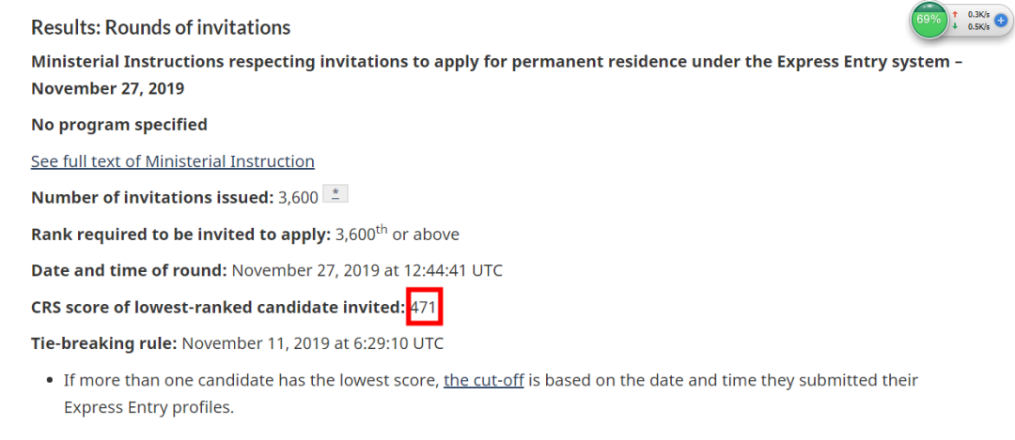Click the green 69% memory usage circle
The image size is (1015, 440).
(929, 20)
